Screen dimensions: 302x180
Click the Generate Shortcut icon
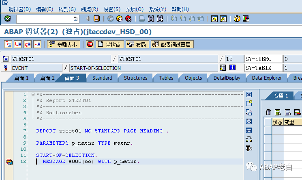click(x=223, y=19)
